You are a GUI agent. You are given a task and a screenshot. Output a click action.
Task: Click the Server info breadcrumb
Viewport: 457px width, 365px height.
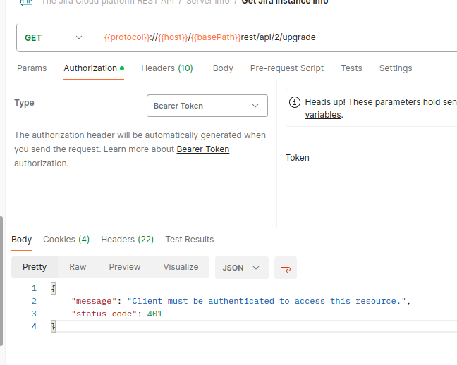point(208,1)
